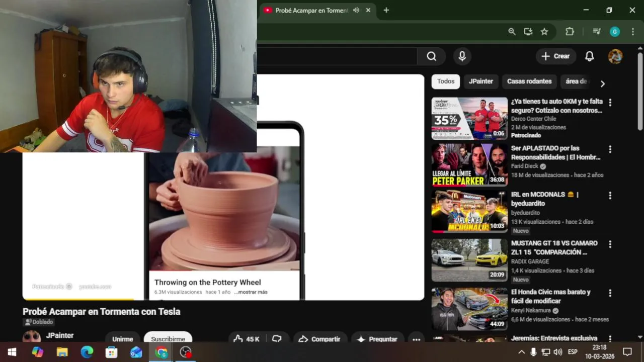
Task: Open video titled El Honda Civic mas barato
Action: [551, 296]
